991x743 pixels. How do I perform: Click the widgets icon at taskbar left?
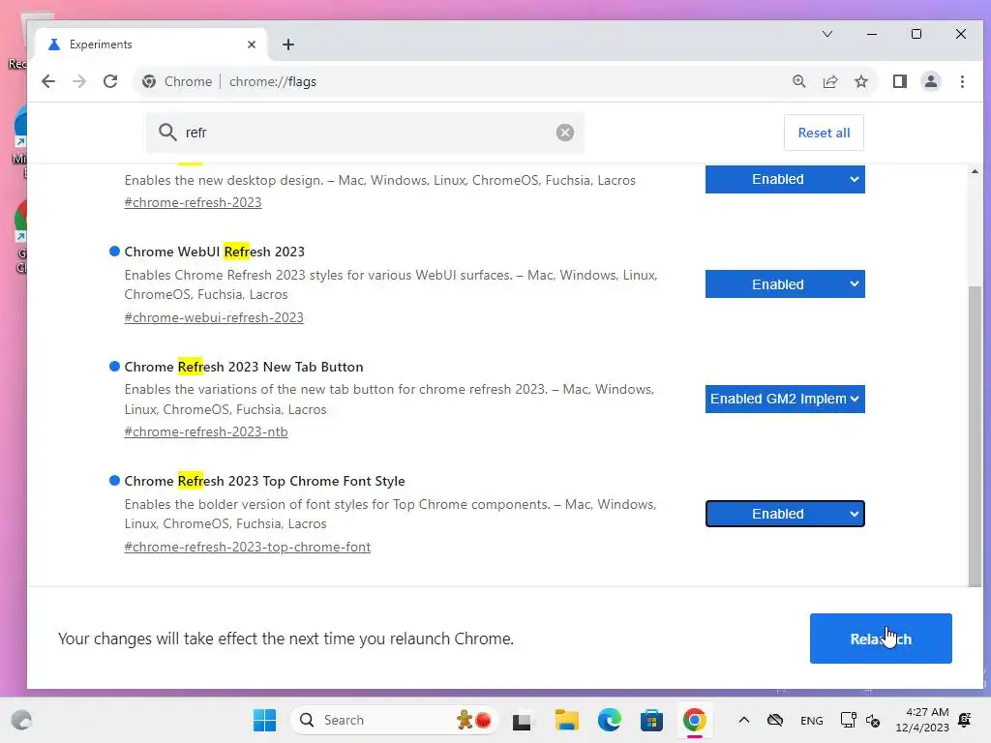[x=21, y=720]
